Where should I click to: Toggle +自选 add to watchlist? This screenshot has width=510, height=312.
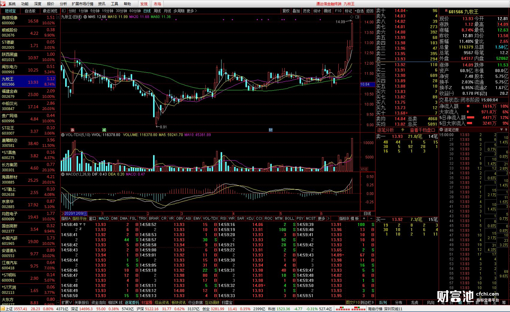[359, 11]
